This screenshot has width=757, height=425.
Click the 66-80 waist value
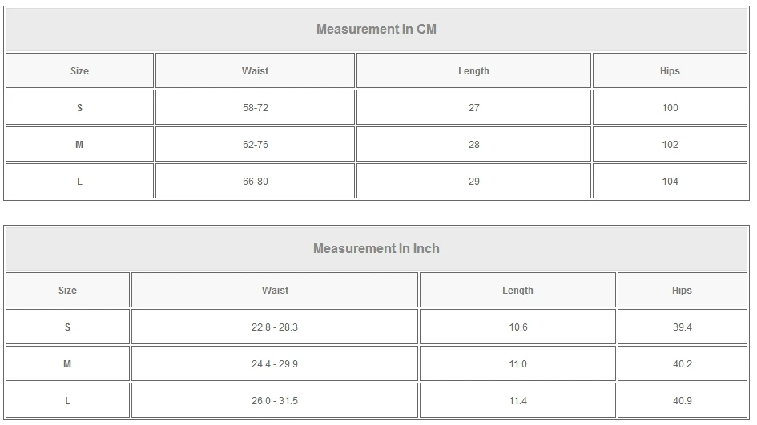click(x=255, y=182)
